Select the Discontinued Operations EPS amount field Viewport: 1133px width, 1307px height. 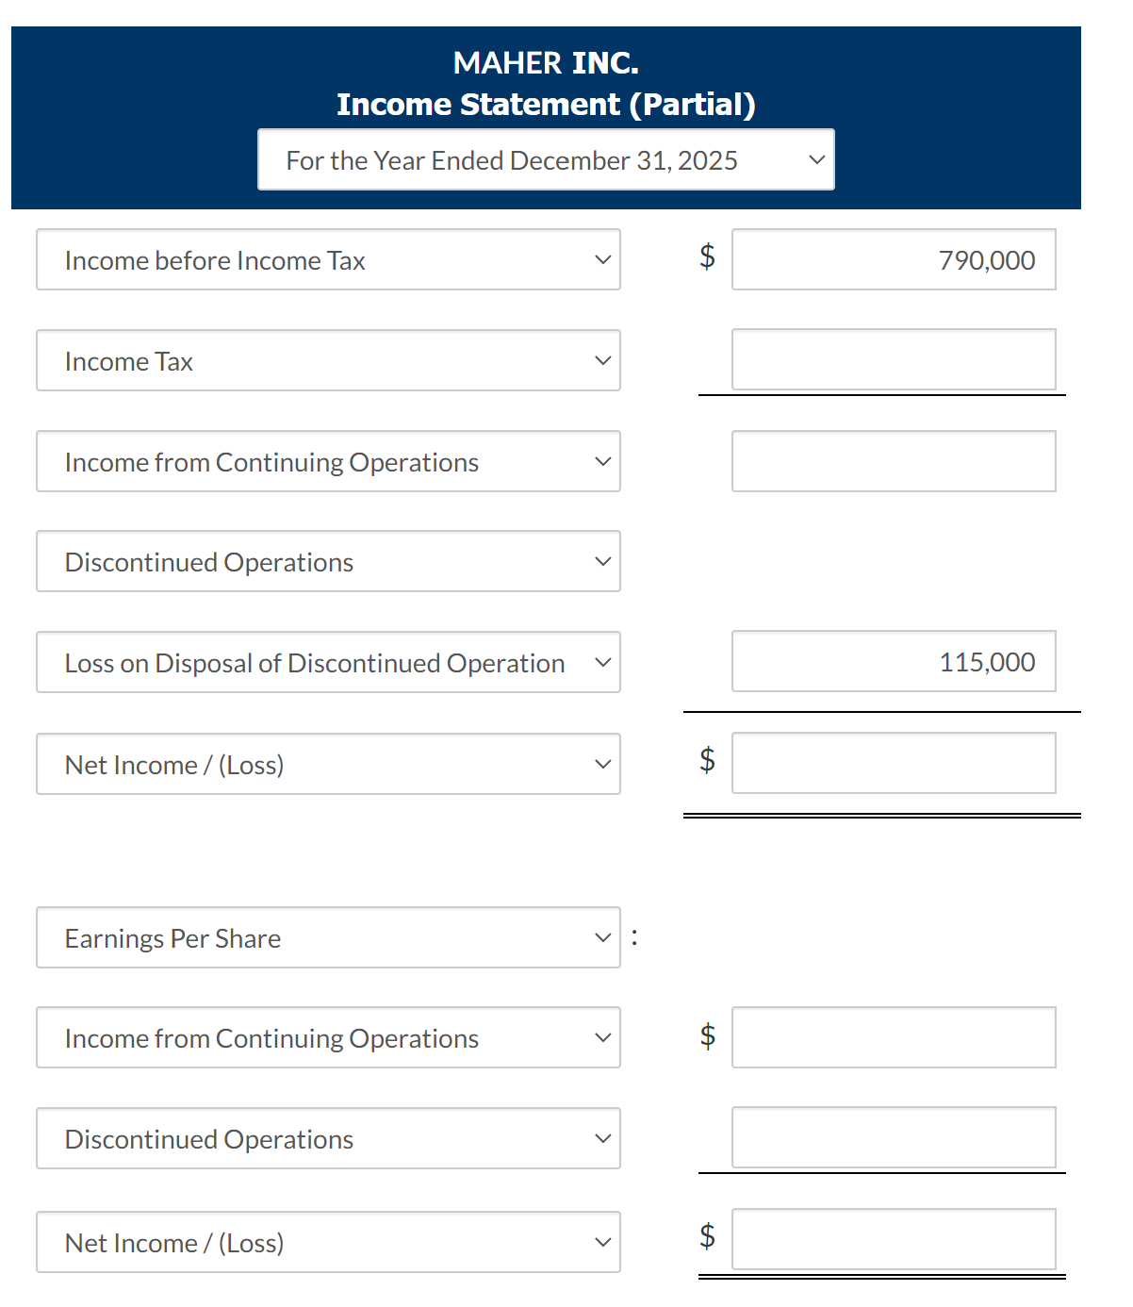point(894,1138)
